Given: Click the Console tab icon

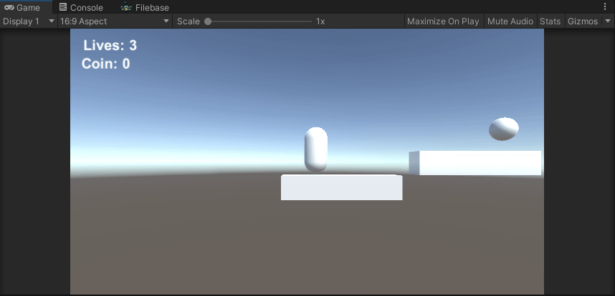Looking at the screenshot, I should coord(63,7).
